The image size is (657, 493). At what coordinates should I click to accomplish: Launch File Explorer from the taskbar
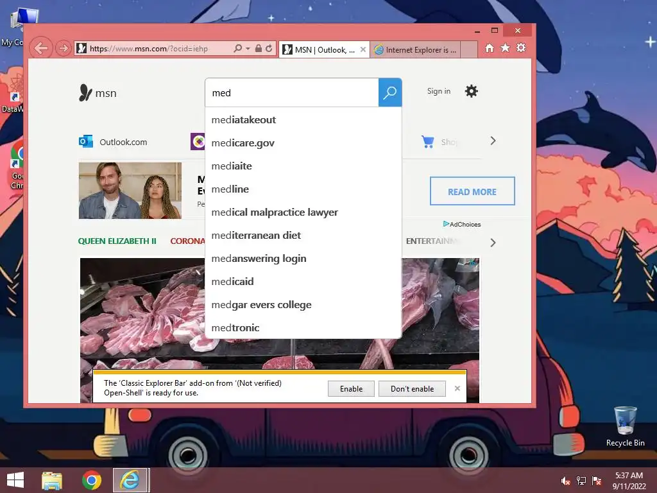(x=52, y=480)
